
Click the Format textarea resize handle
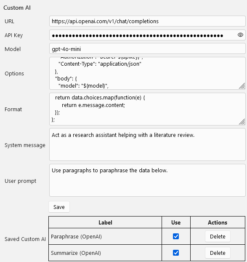point(242,122)
